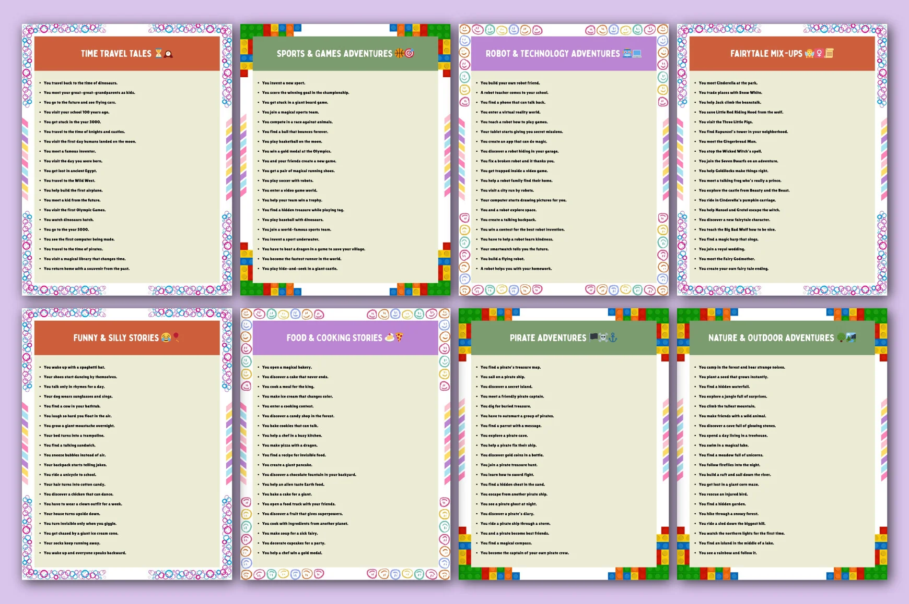The width and height of the screenshot is (909, 604).
Task: Click 'Your socks keep running away.'
Action: coord(72,543)
